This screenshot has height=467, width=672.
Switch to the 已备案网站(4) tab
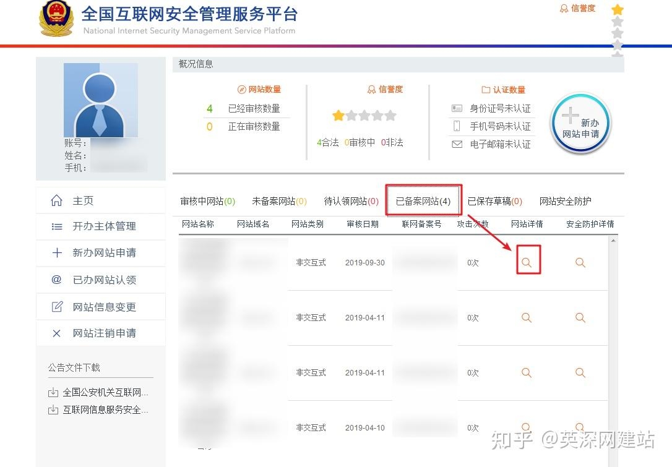[423, 200]
